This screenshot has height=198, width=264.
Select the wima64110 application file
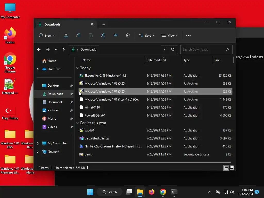(155, 108)
